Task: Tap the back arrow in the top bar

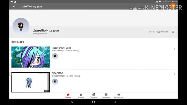Action: point(14,6)
